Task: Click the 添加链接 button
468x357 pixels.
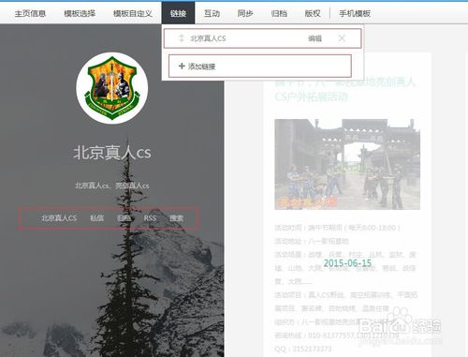Action: point(260,66)
